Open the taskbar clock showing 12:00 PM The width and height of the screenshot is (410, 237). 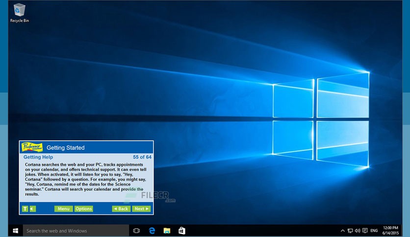390,231
